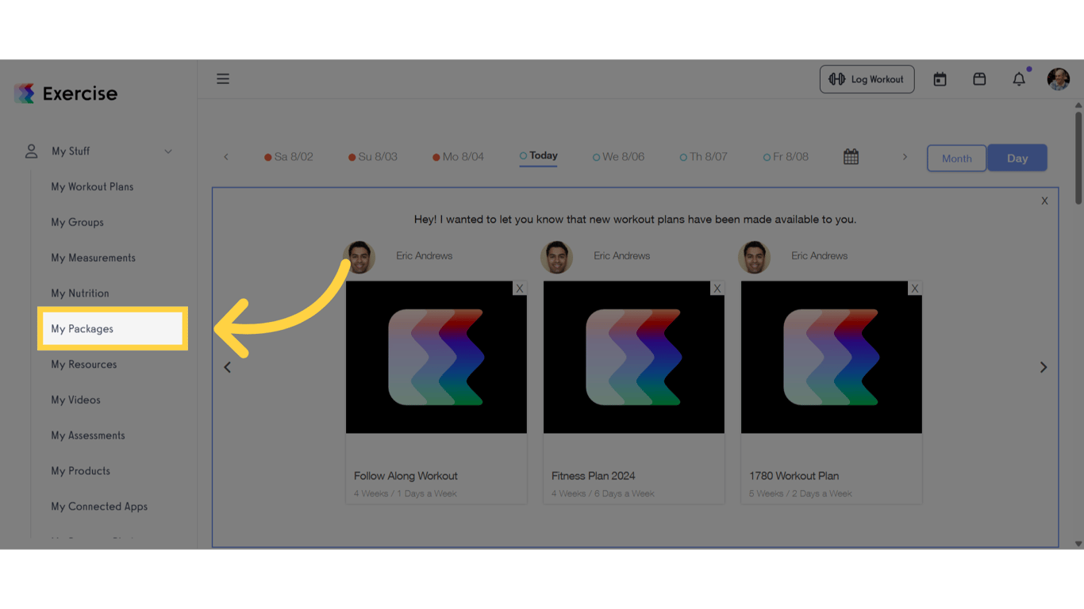Go to previous week with left arrow
The width and height of the screenshot is (1084, 609).
[x=226, y=157]
